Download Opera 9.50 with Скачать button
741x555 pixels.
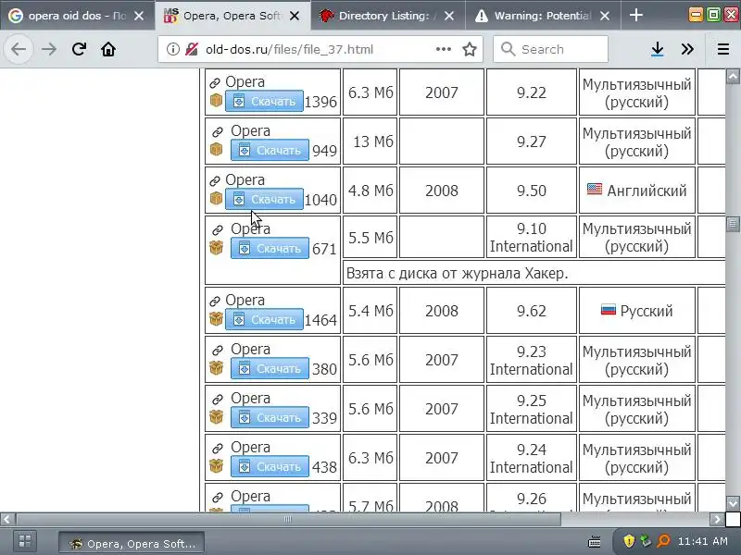[x=264, y=199]
